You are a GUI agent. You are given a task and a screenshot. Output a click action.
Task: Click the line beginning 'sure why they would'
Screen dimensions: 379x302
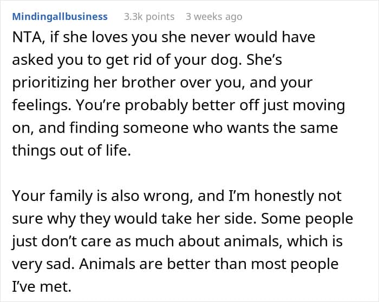(x=182, y=219)
